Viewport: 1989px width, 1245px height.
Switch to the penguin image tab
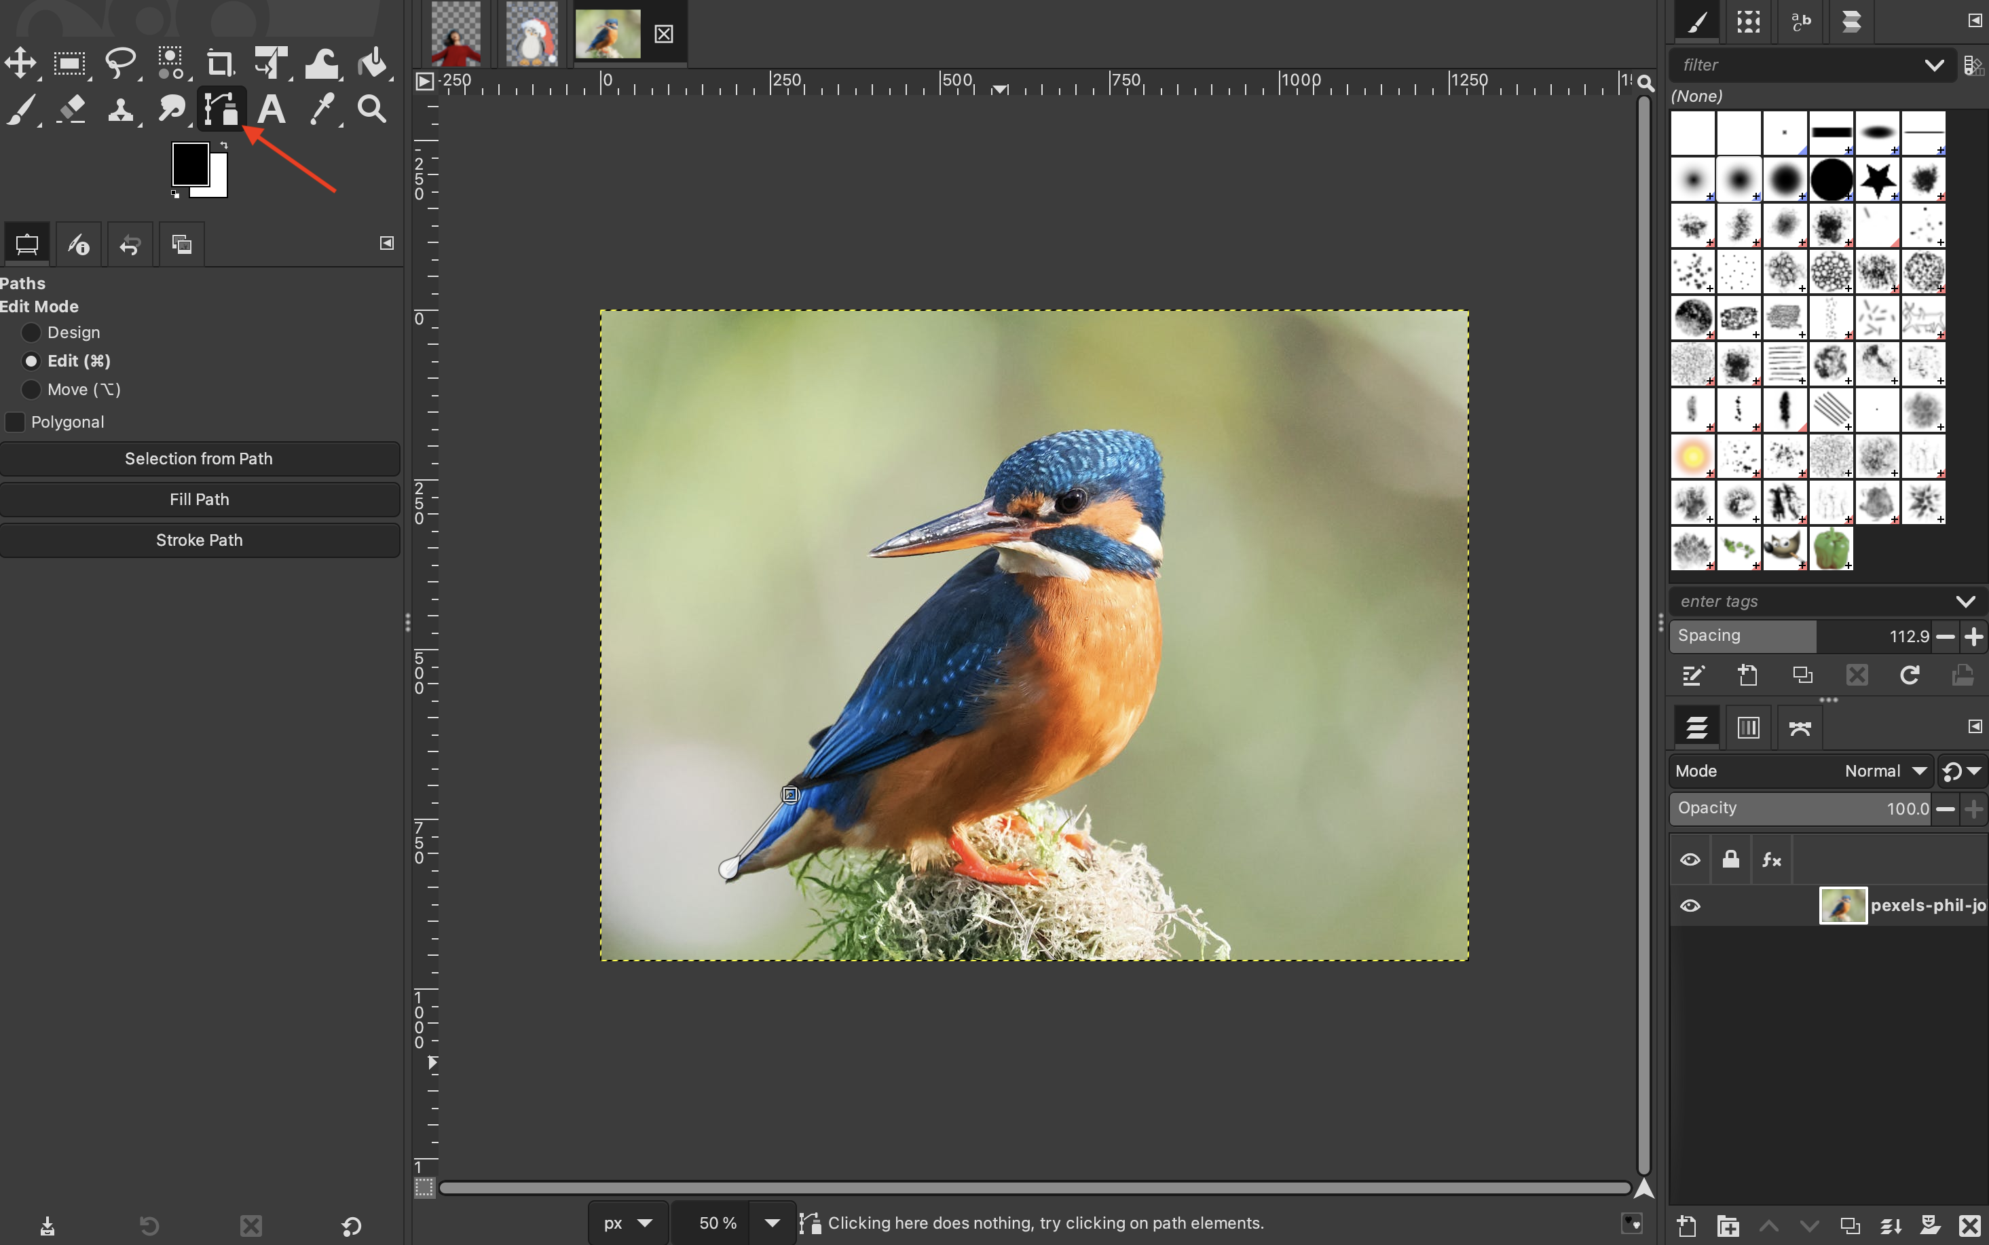coord(531,35)
